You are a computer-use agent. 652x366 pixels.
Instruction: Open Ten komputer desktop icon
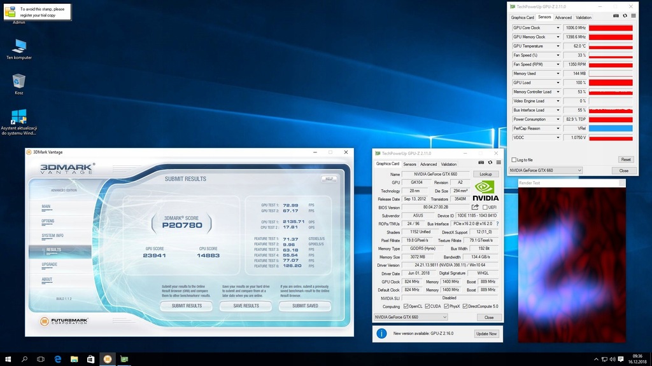[x=19, y=49]
